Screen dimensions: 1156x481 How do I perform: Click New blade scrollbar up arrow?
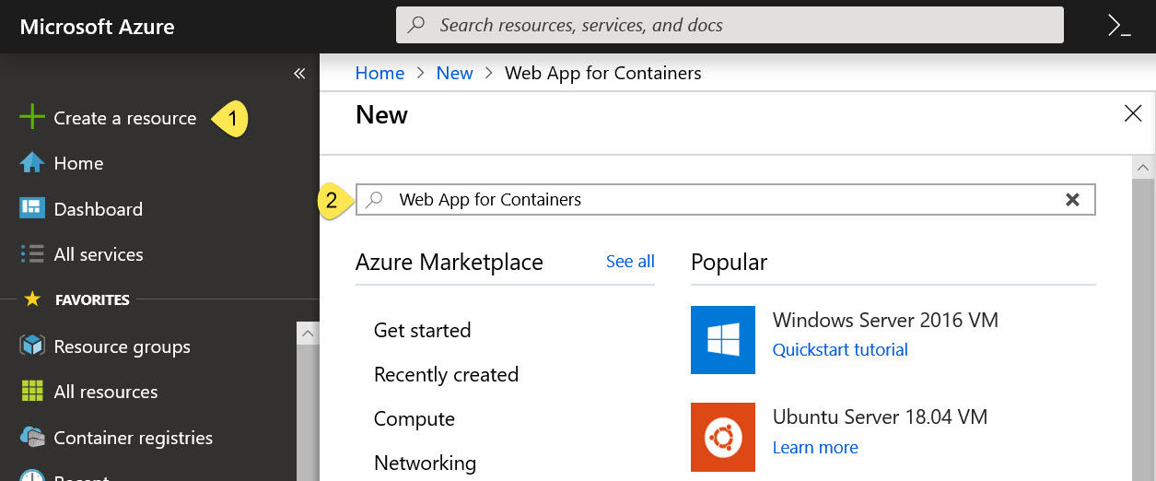pos(1143,168)
